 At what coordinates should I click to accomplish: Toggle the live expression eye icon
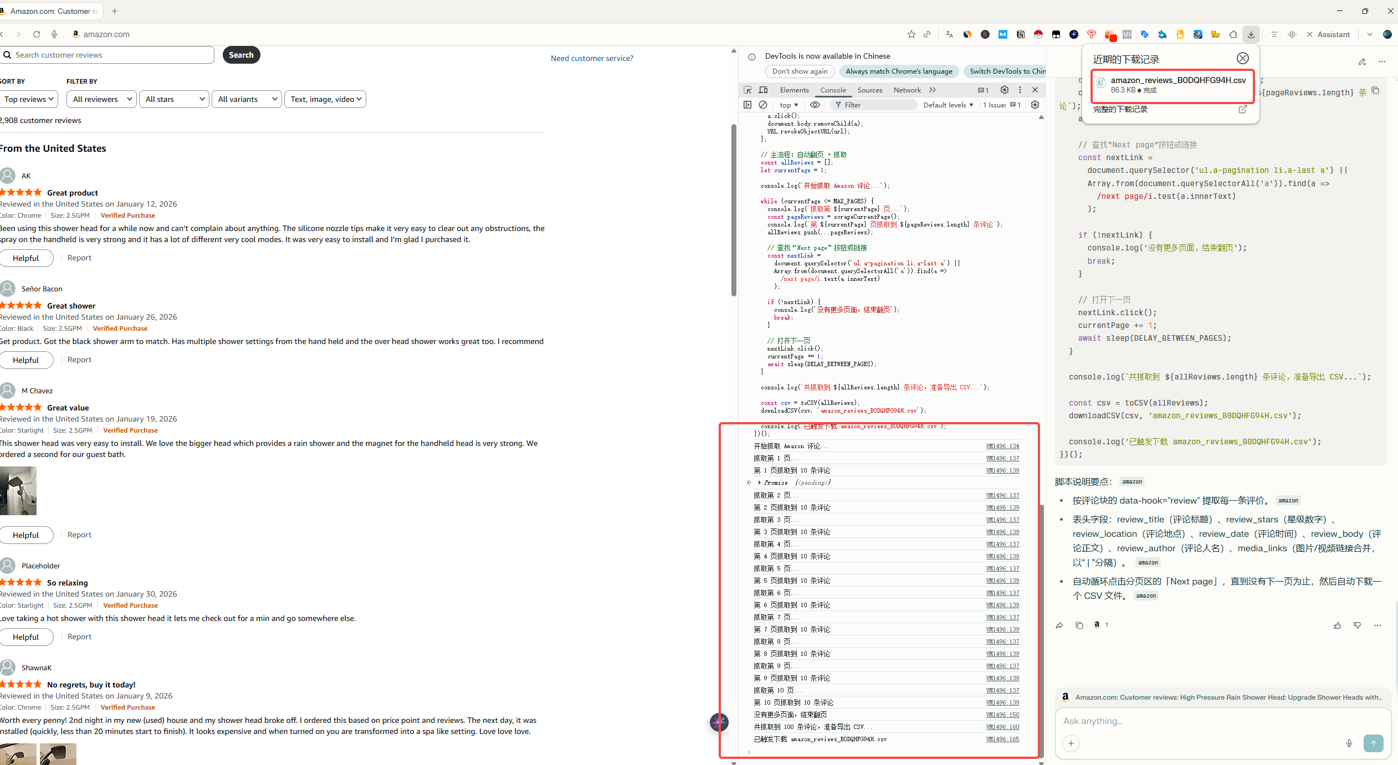tap(815, 105)
